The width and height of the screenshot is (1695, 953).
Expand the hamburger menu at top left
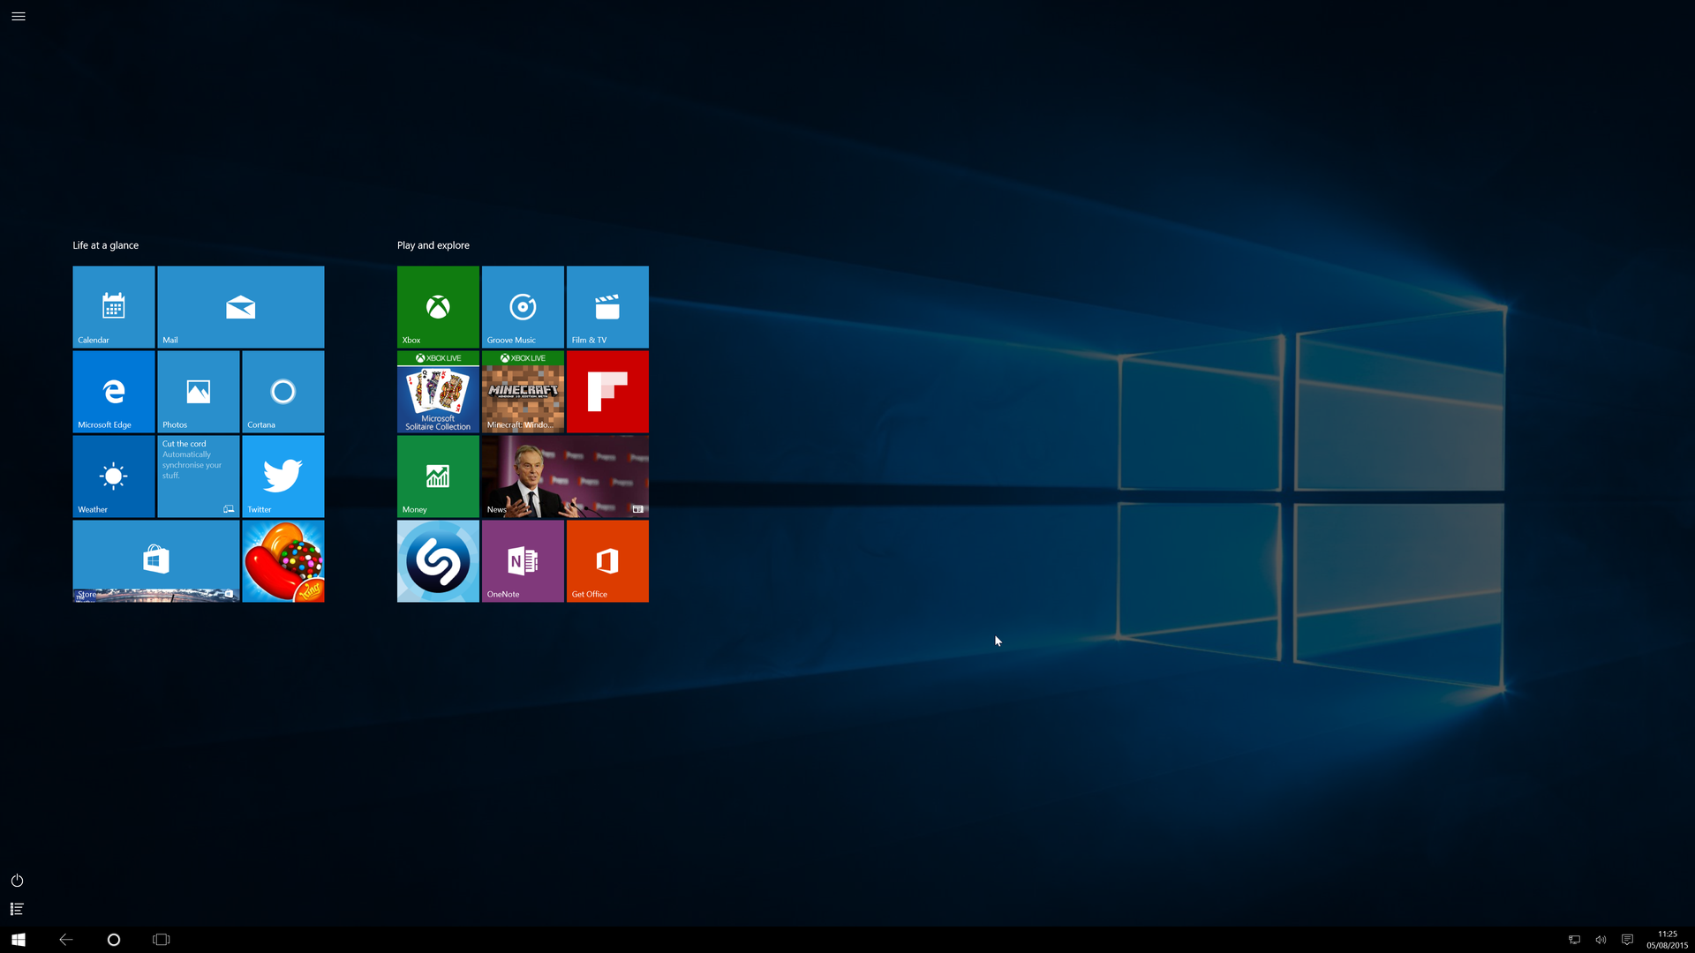[18, 16]
